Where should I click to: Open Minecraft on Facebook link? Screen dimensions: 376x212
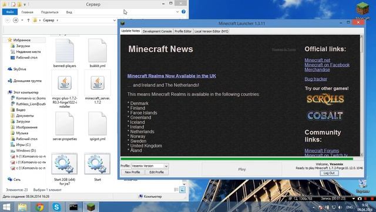click(327, 65)
